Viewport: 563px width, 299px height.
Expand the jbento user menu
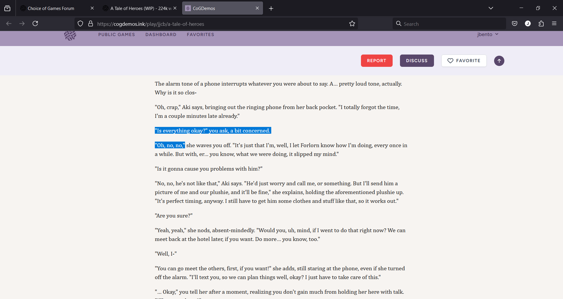pyautogui.click(x=488, y=34)
